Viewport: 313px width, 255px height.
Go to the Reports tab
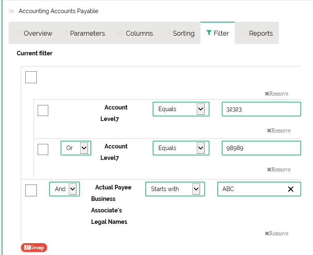(x=257, y=33)
